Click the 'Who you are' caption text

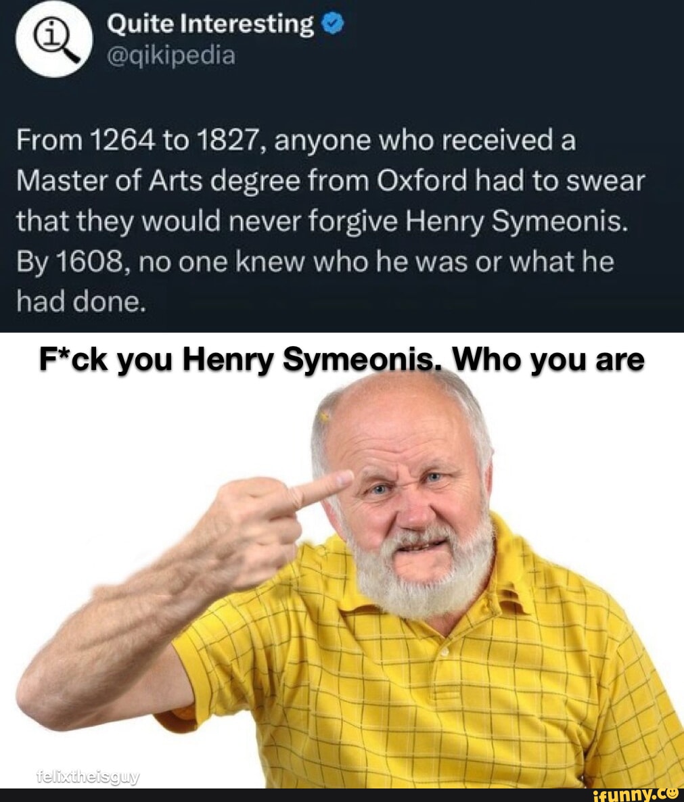548,360
